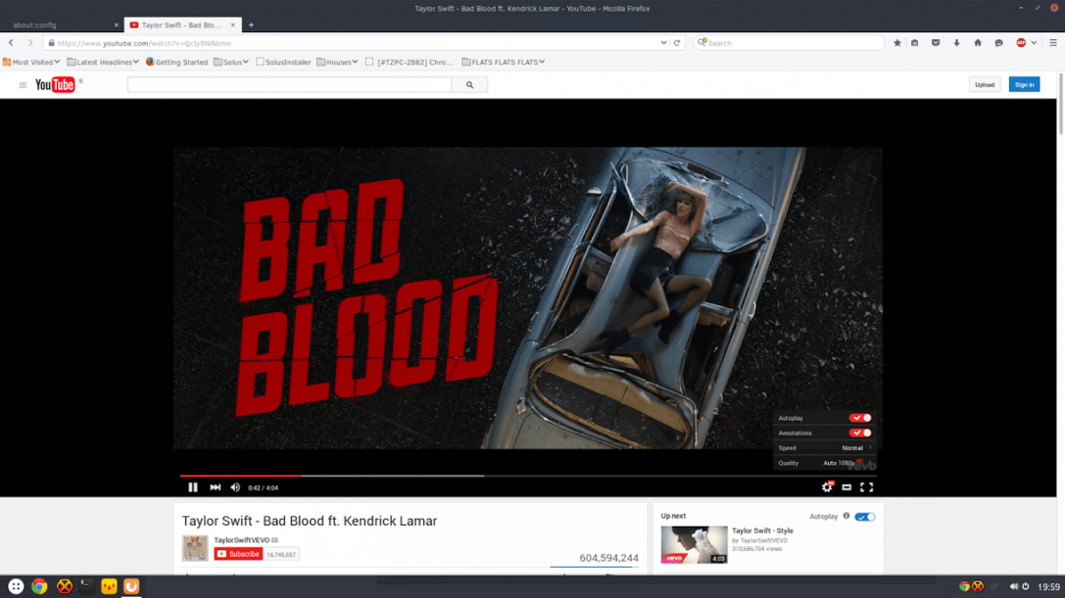The height and width of the screenshot is (598, 1065).
Task: Subscribe to TaylorSwiftVEVO
Action: pos(238,554)
